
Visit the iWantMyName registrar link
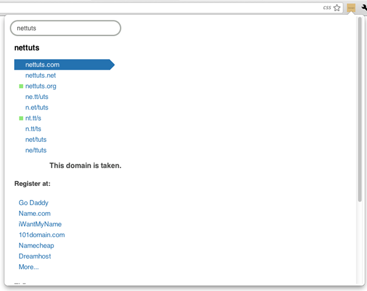tap(40, 224)
